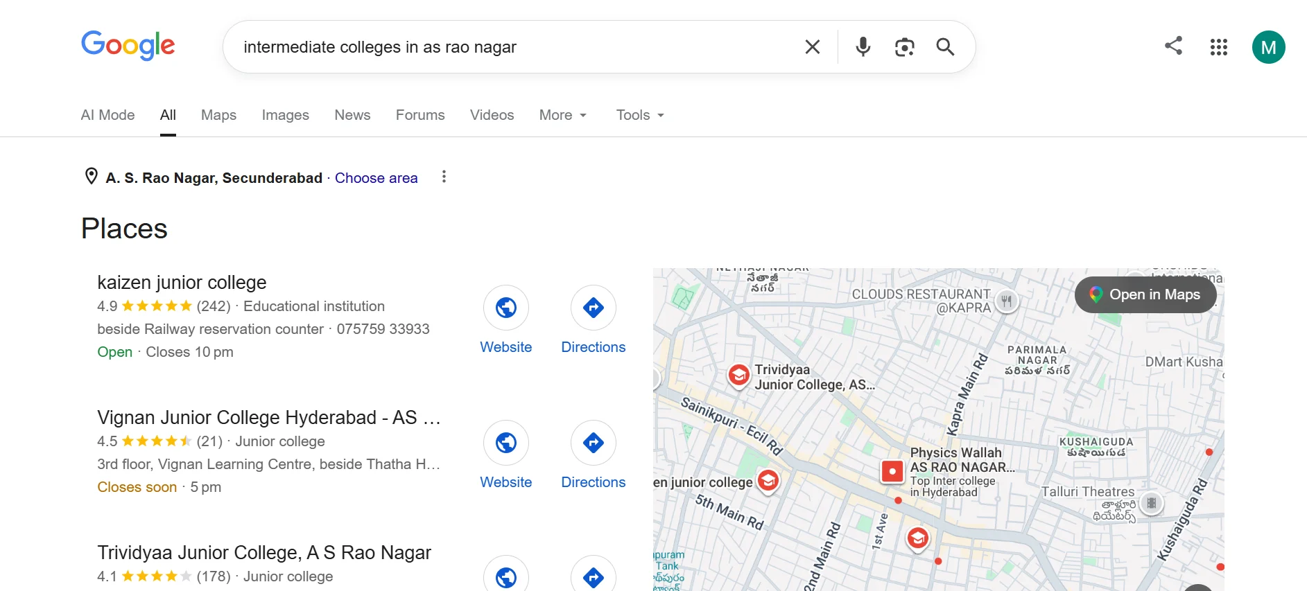
Task: Click the location pin icon beside A. S. Rao Nagar
Action: (x=91, y=176)
